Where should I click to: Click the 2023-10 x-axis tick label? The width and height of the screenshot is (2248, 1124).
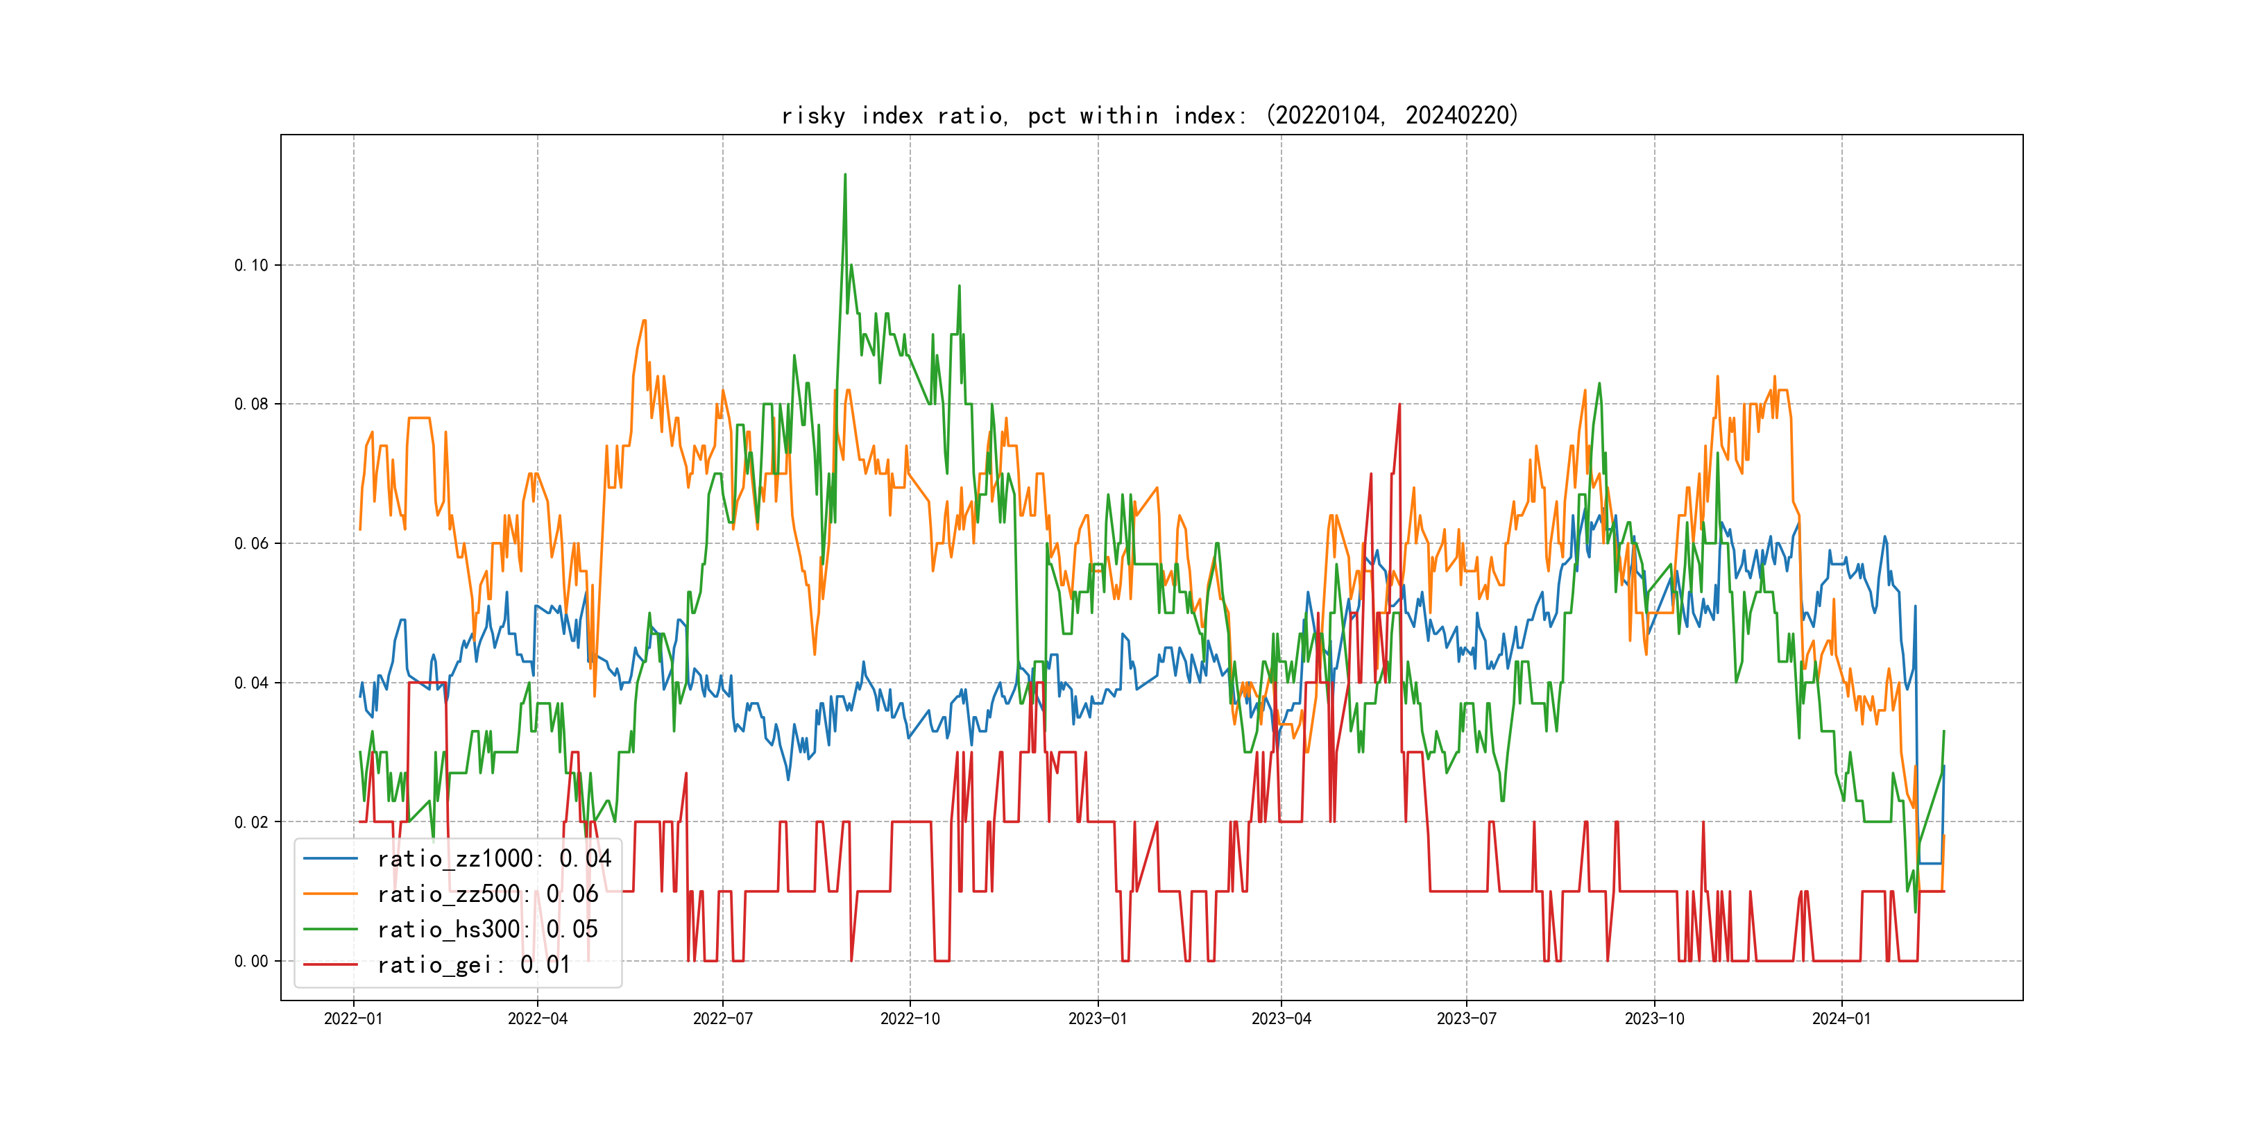[x=1655, y=1019]
